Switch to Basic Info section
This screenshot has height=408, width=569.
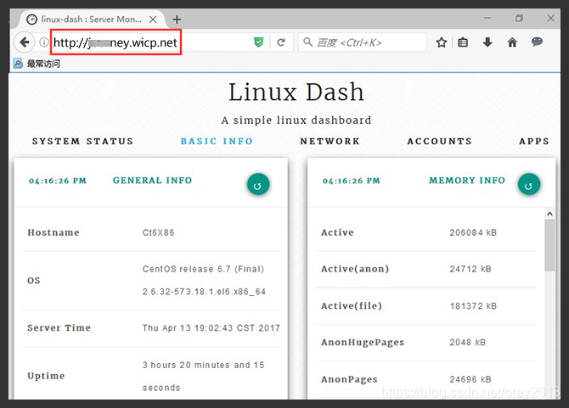(217, 142)
